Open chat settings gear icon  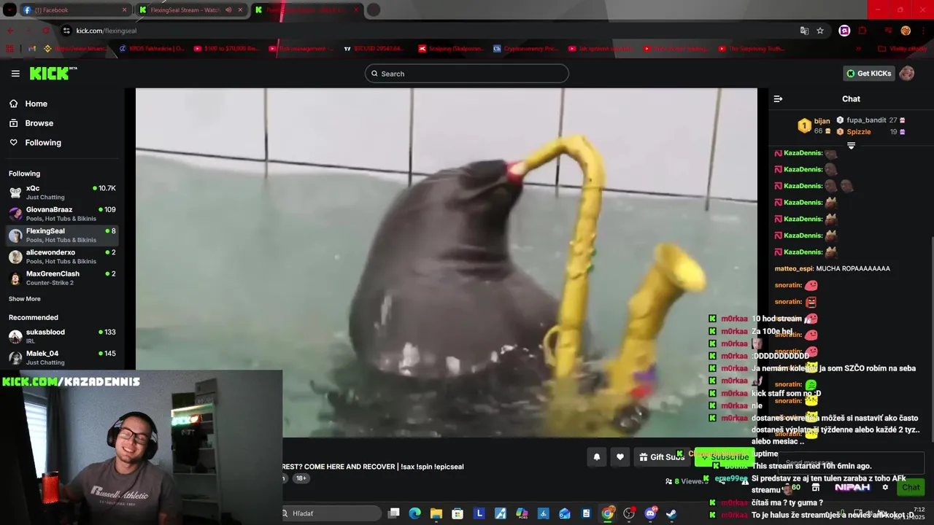(885, 487)
